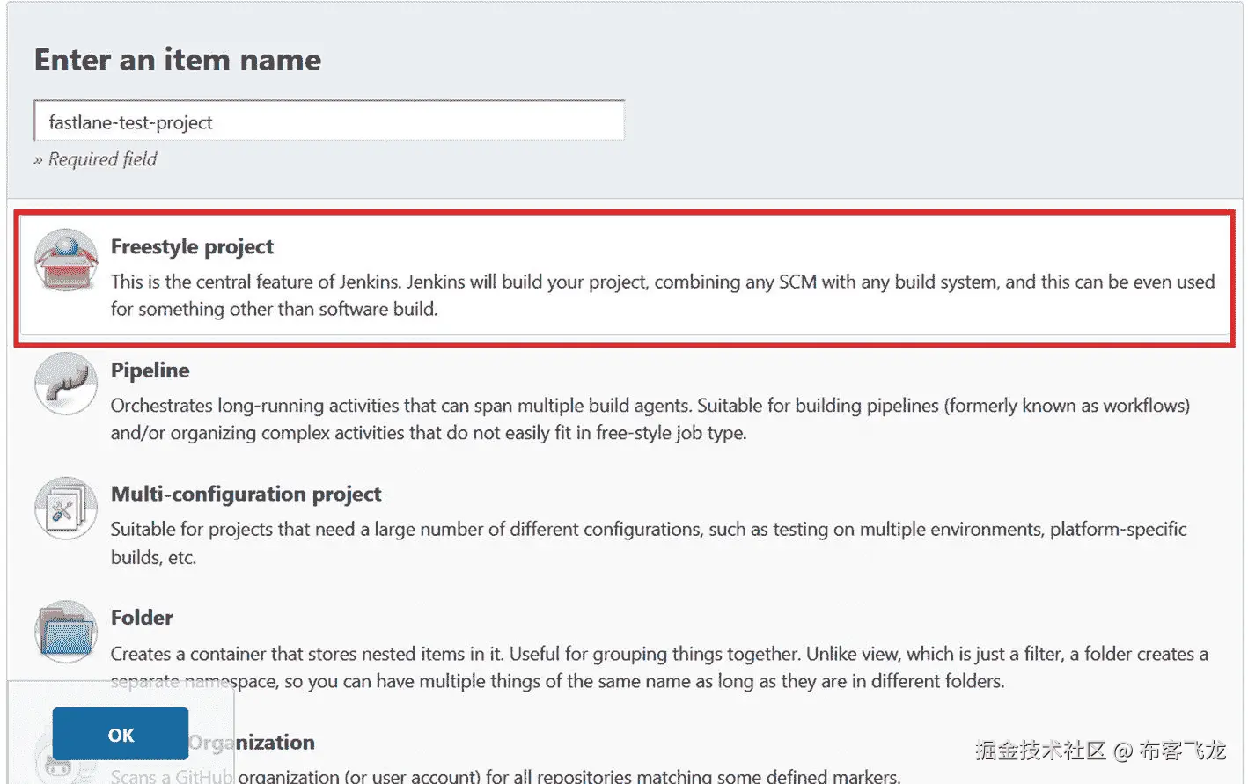Click the blue Folder icon
This screenshot has height=784, width=1248.
tap(66, 632)
